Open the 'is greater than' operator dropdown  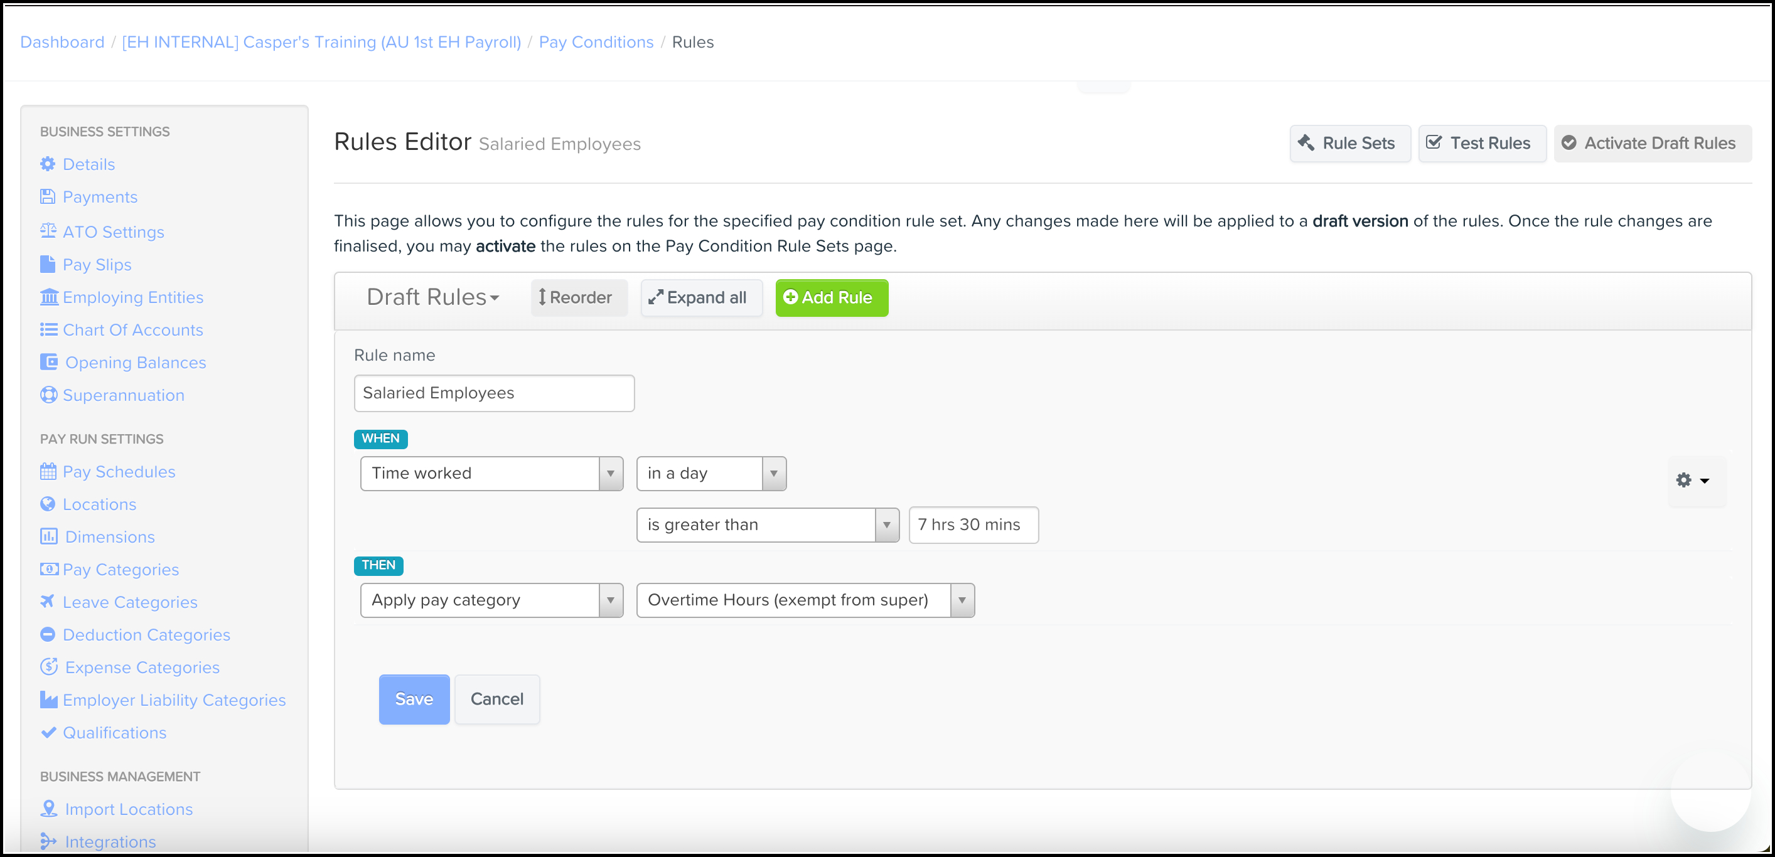click(x=767, y=525)
